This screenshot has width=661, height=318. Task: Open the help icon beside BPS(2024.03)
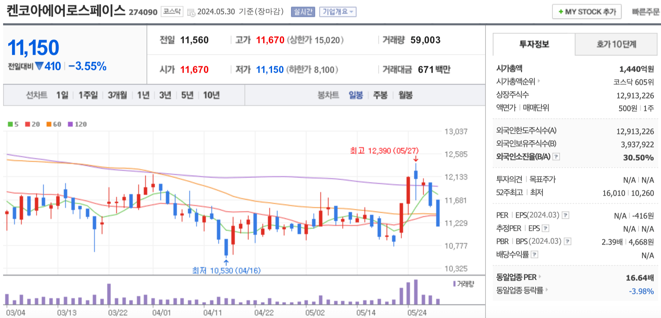click(x=568, y=242)
